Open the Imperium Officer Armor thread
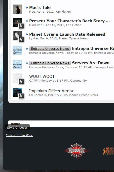Screen dimensions: 114x172 point(51,91)
